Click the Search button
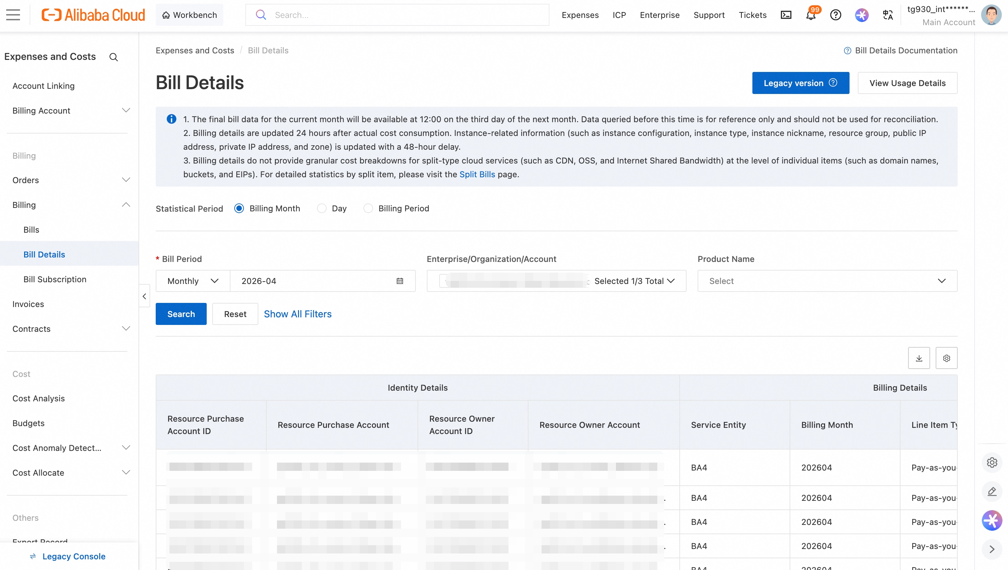The width and height of the screenshot is (1008, 570). (181, 314)
